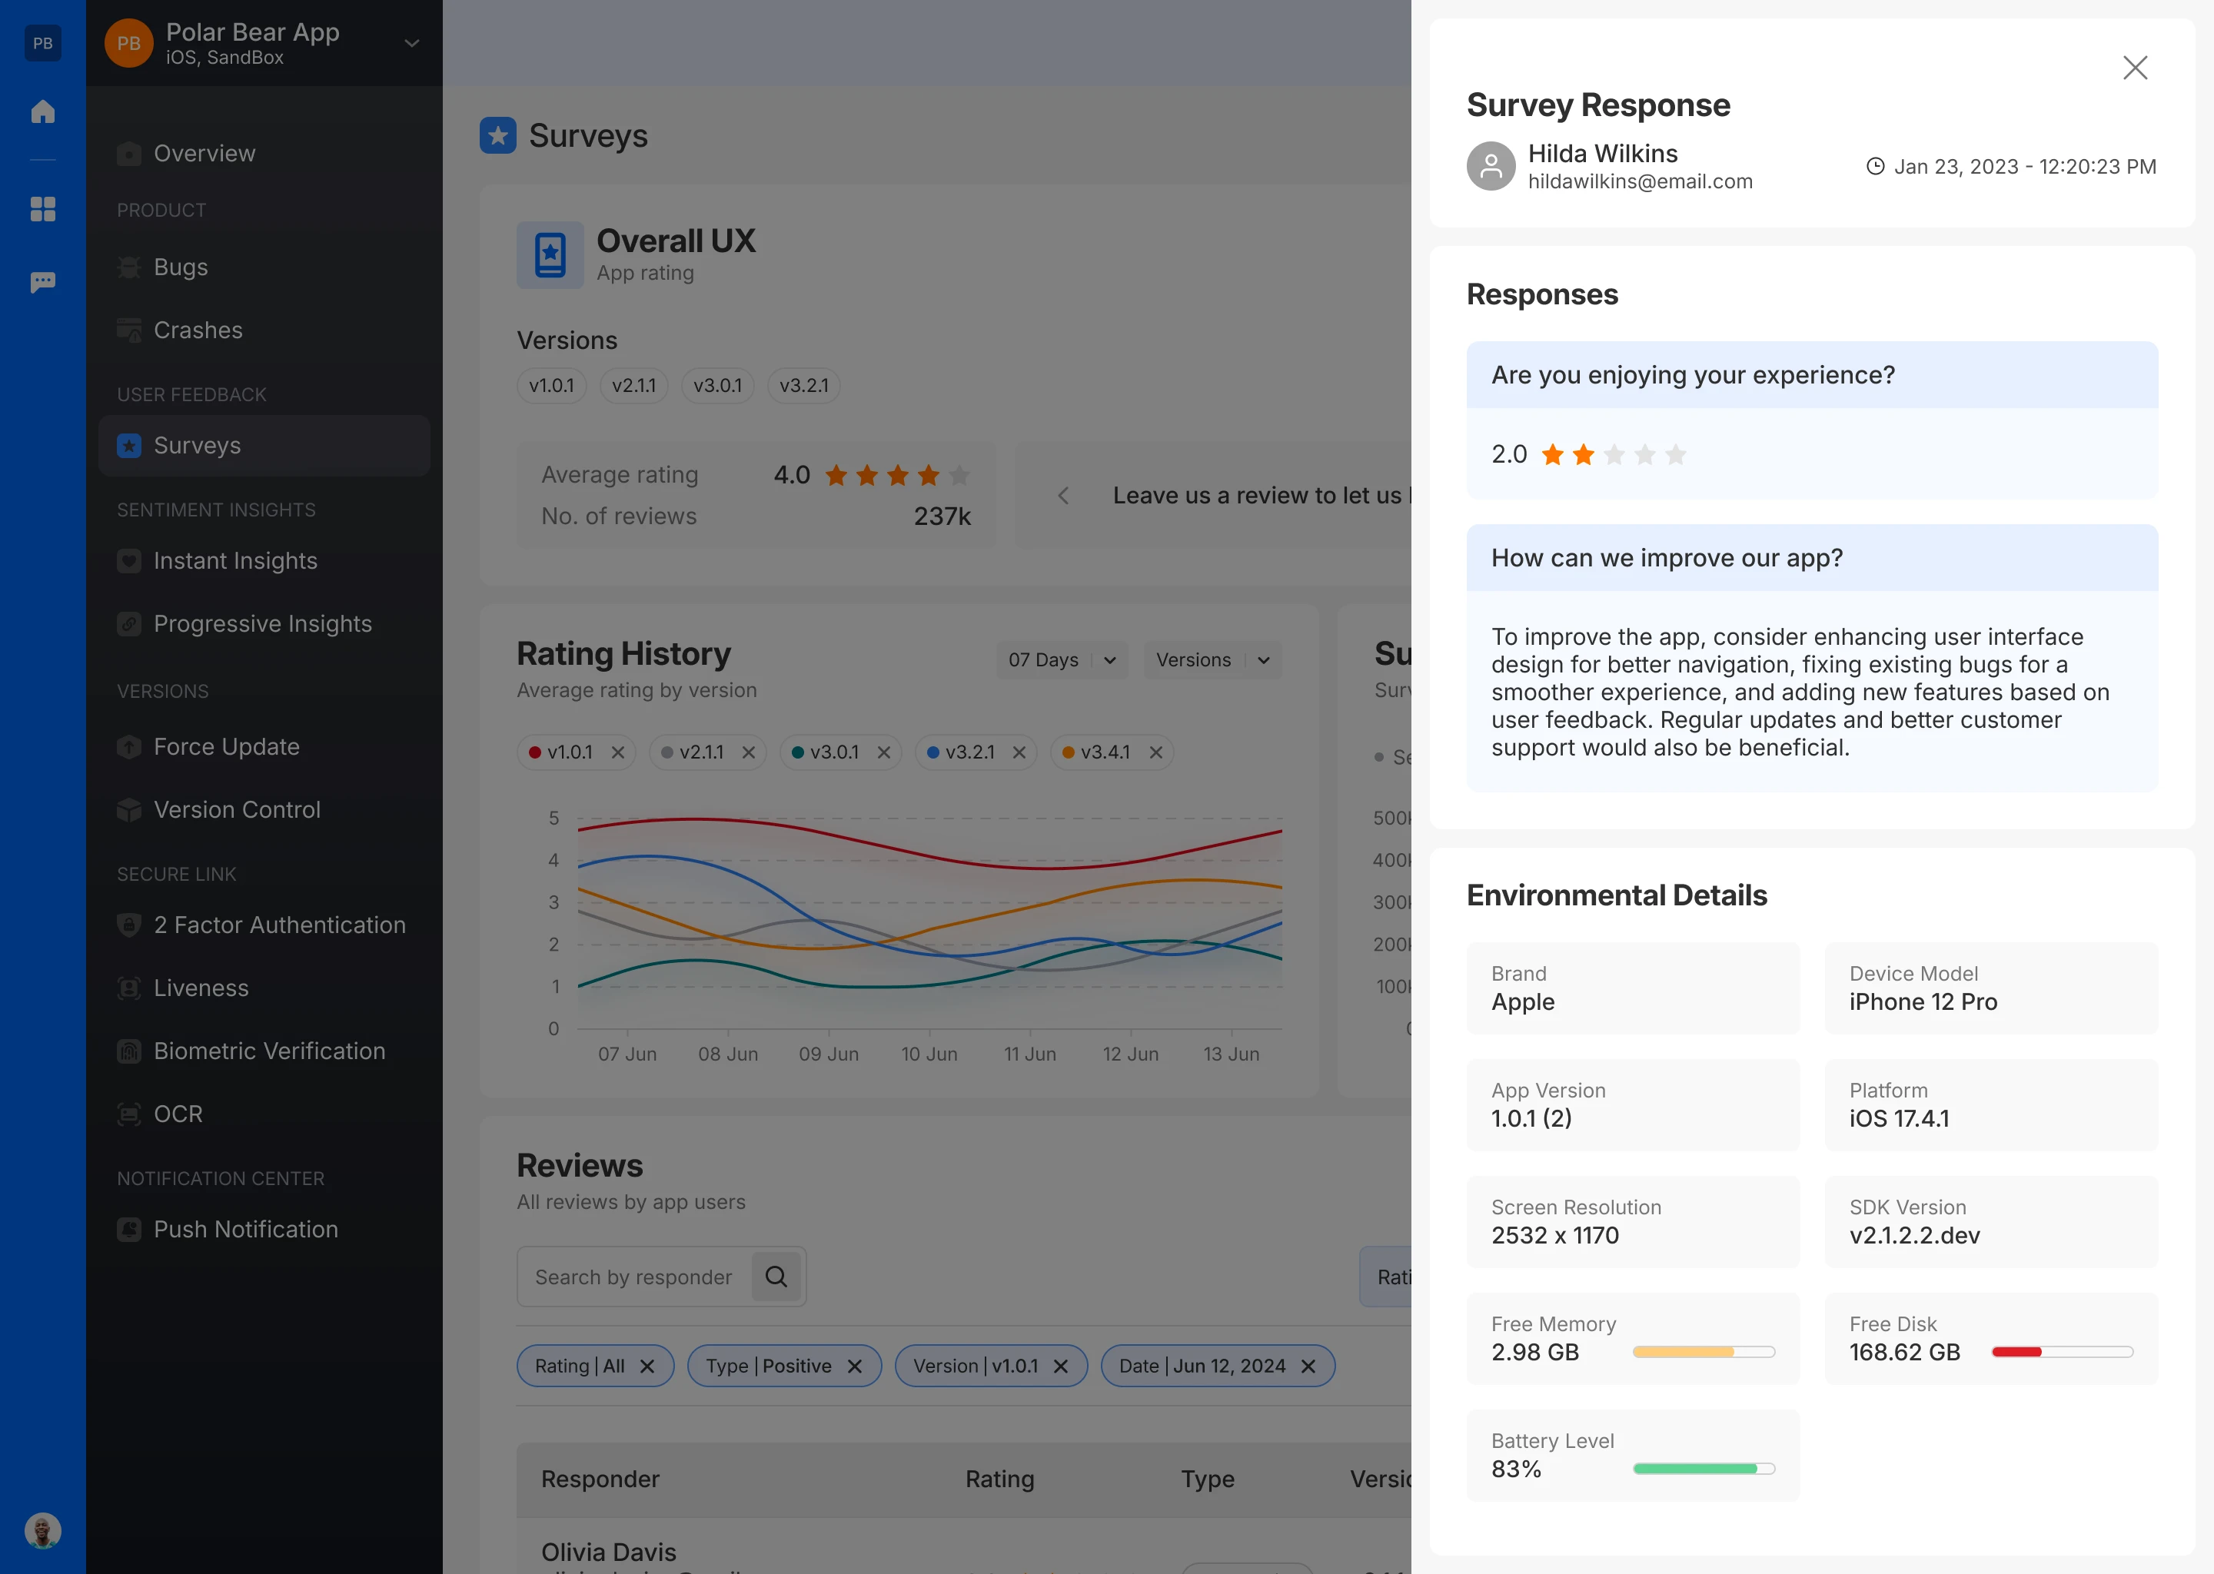Viewport: 2214px width, 1574px height.
Task: Click the Overall UX survey icon
Action: [x=550, y=255]
